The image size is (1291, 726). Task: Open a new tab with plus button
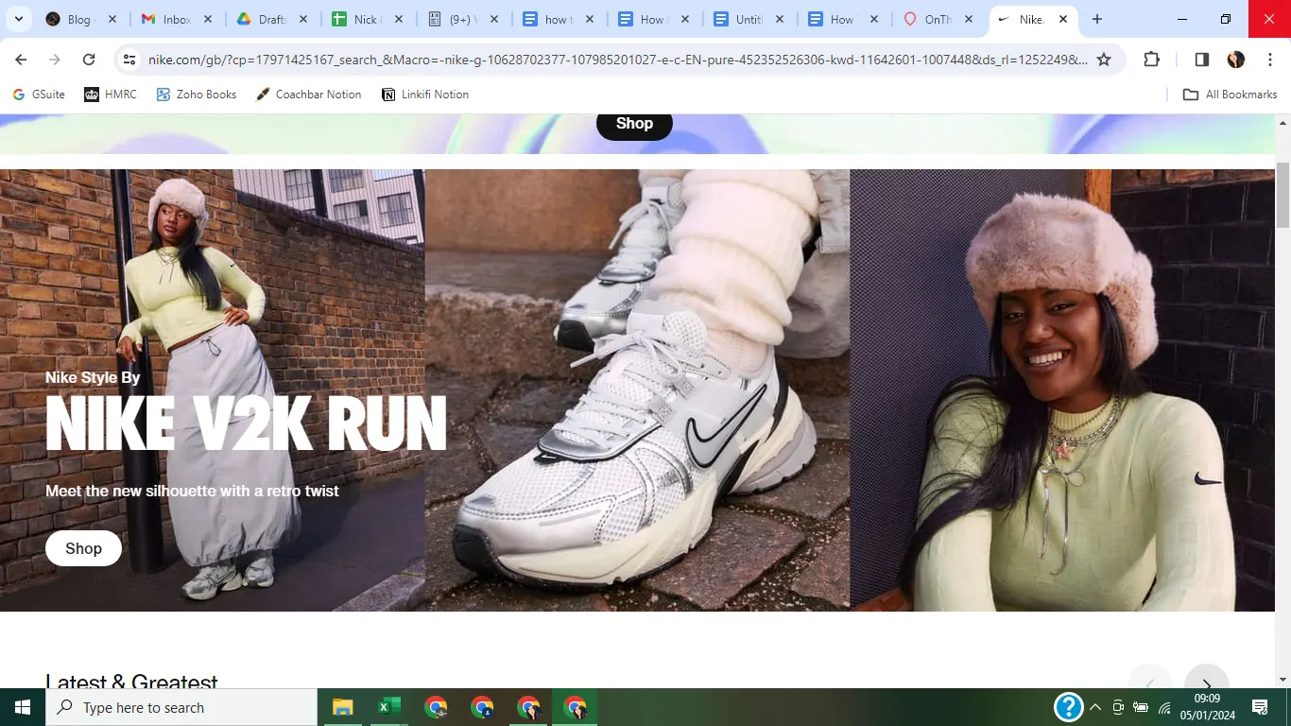1097,19
